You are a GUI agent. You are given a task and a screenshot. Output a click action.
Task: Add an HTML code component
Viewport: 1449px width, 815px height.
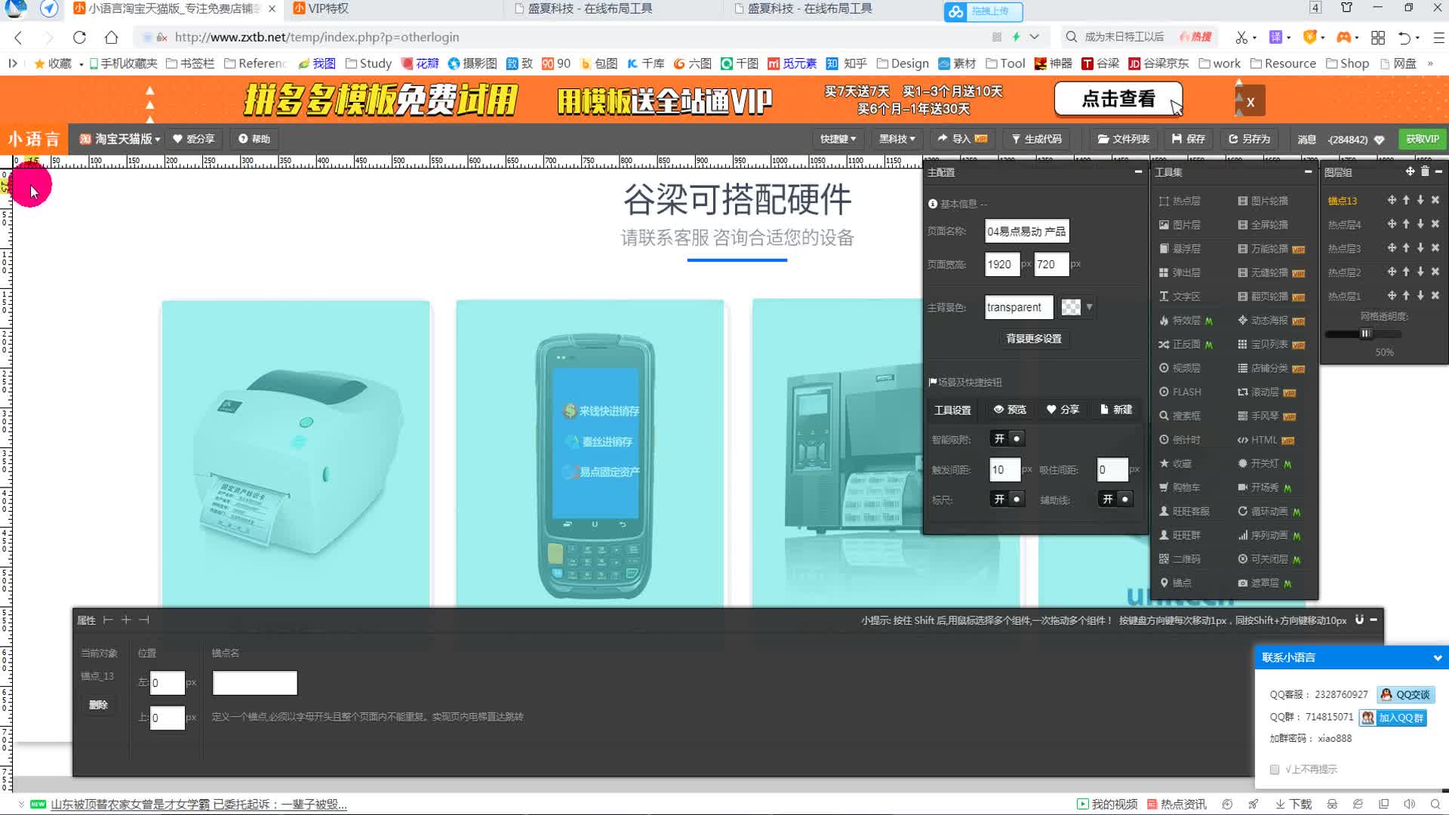pyautogui.click(x=1266, y=440)
